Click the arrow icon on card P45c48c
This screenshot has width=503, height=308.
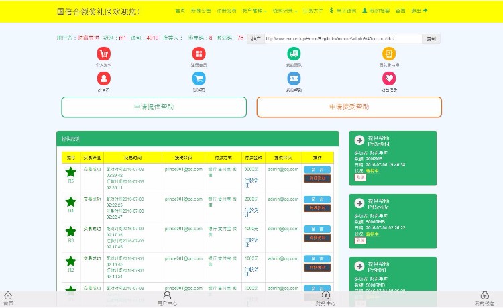[359, 203]
